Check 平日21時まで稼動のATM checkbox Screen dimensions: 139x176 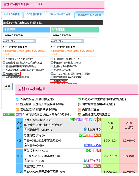[x=52, y=62]
